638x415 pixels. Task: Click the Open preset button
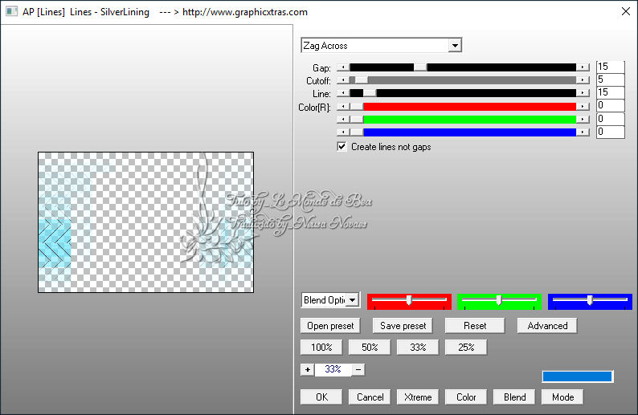[x=330, y=326]
